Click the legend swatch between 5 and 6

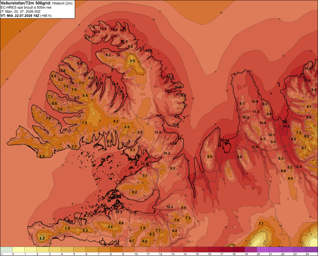pos(79,249)
